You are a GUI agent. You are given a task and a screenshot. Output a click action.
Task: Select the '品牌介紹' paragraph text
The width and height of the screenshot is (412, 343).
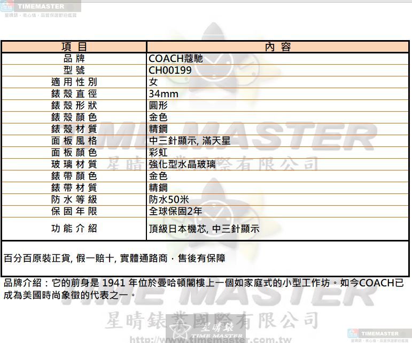[204, 289]
